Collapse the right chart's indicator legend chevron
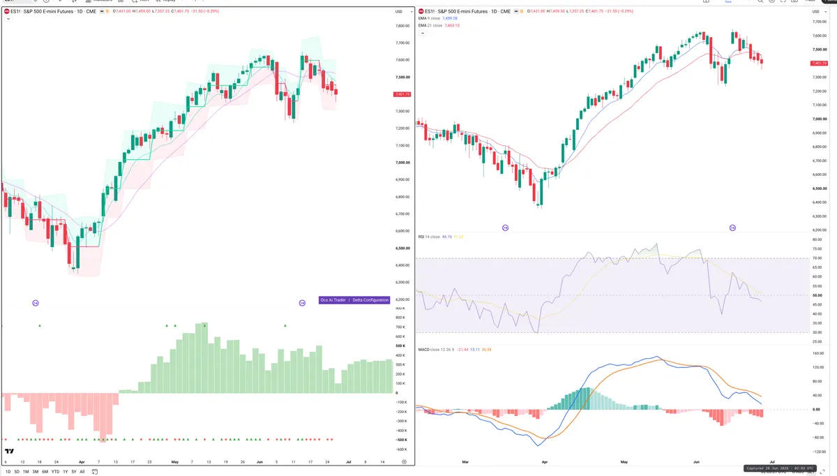The width and height of the screenshot is (837, 476). coord(421,32)
